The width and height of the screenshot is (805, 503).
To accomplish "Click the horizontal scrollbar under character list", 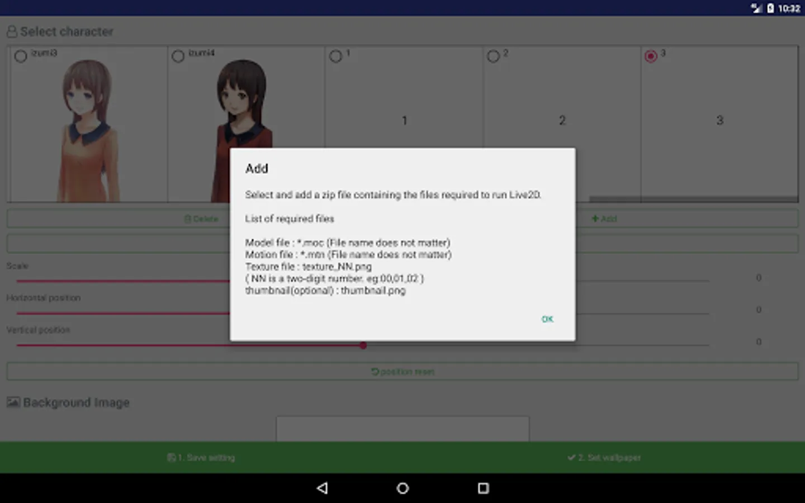I will (x=693, y=199).
